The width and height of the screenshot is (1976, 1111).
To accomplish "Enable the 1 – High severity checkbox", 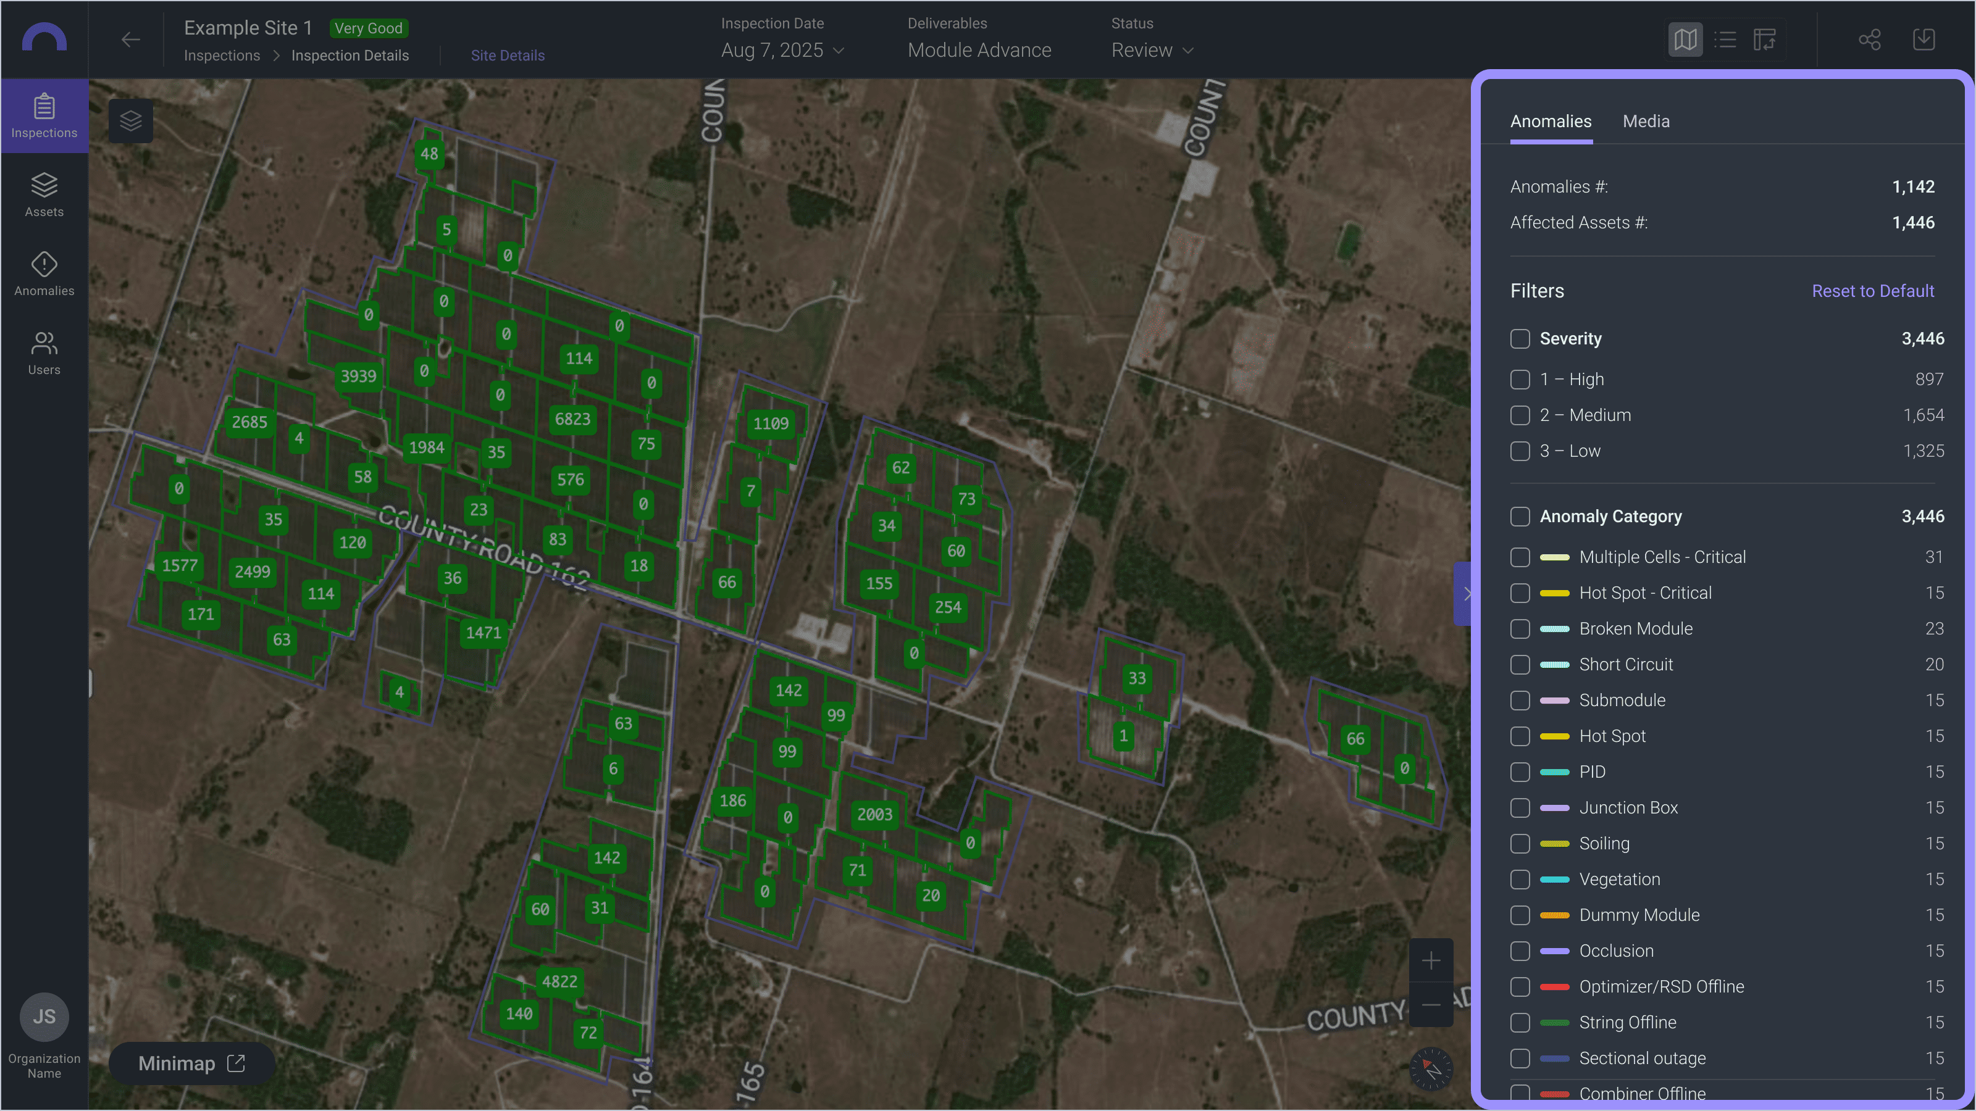I will click(x=1520, y=380).
